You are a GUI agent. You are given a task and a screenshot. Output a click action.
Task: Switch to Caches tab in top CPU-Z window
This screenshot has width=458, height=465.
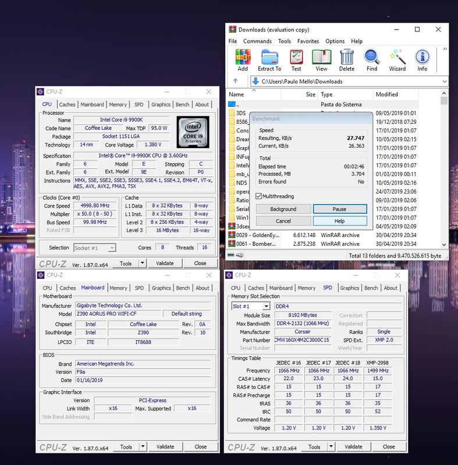pos(67,105)
